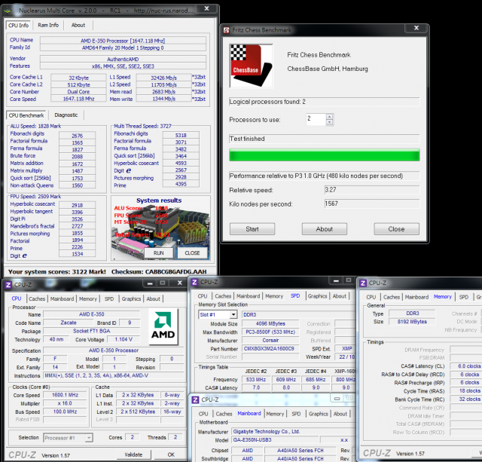The width and height of the screenshot is (482, 462).
Task: Click Kilo nodes per second field 1567
Action: point(371,203)
